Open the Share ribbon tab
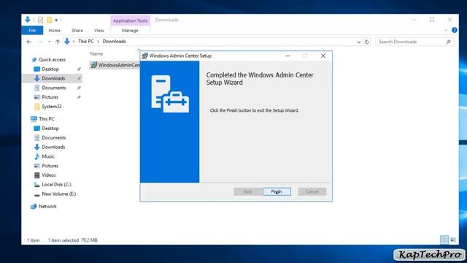The height and width of the screenshot is (263, 467). (77, 31)
